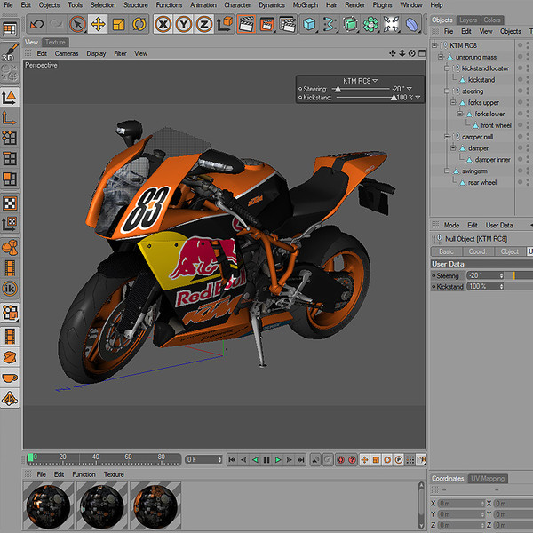
Task: Activate the Rotate tool
Action: coord(139,25)
